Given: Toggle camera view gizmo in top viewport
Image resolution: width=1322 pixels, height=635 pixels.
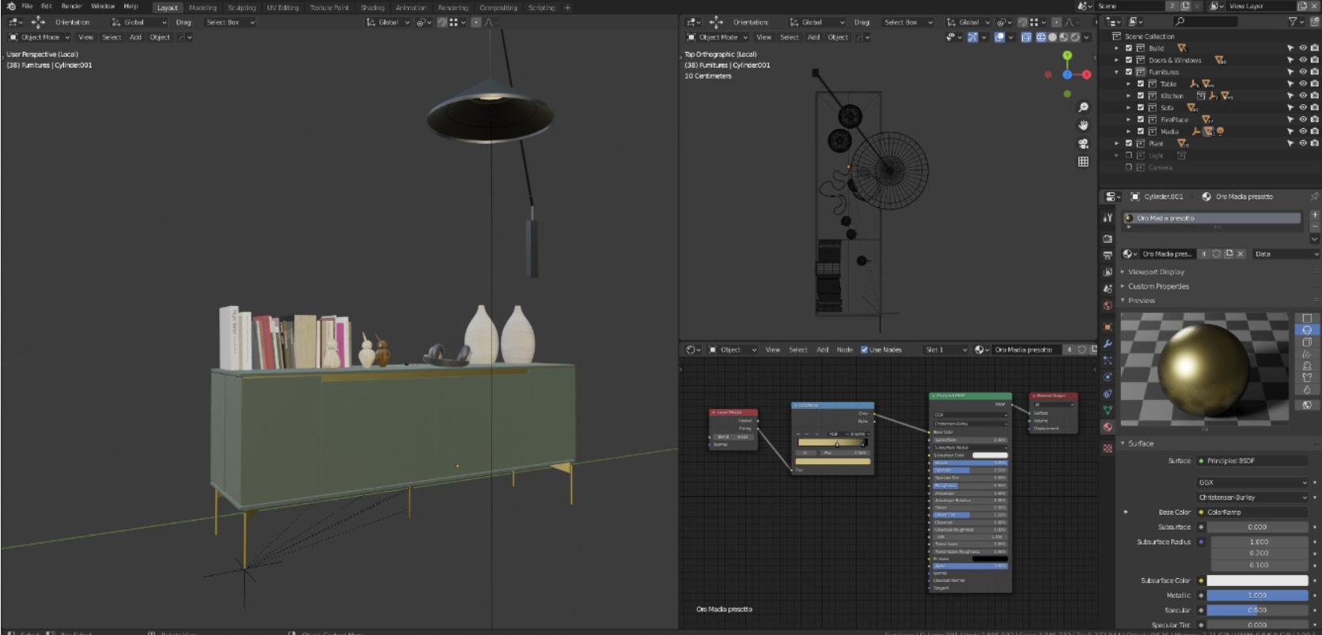Looking at the screenshot, I should coord(1083,144).
